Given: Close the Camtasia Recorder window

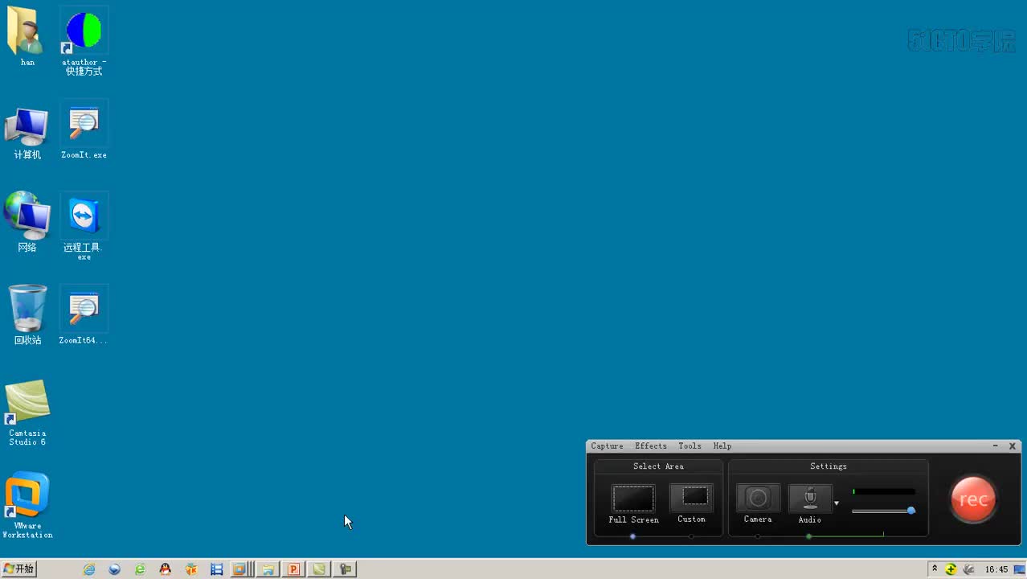Looking at the screenshot, I should coord(1013,446).
